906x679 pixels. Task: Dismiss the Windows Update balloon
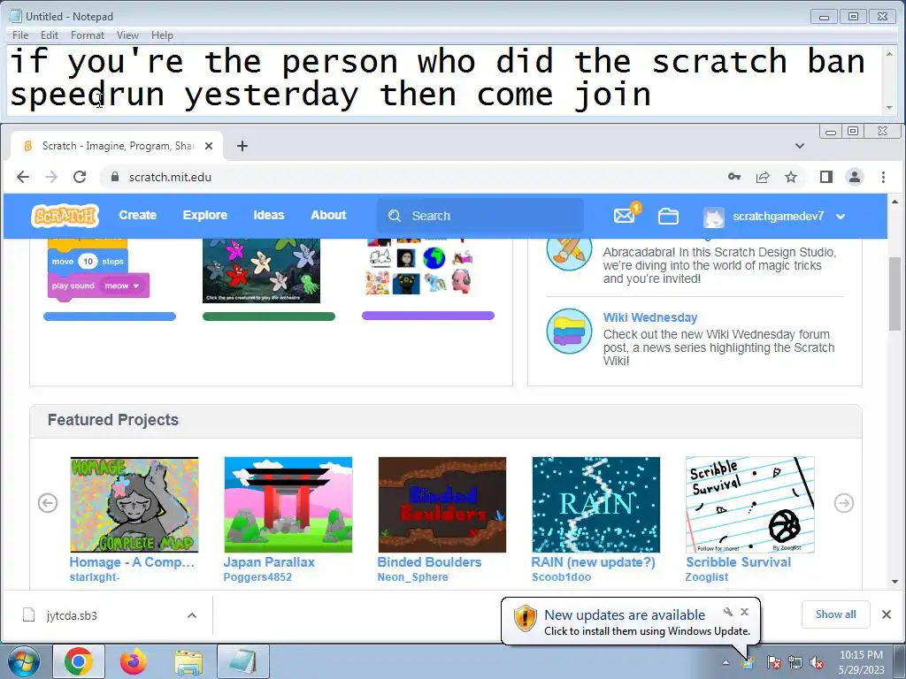point(744,612)
